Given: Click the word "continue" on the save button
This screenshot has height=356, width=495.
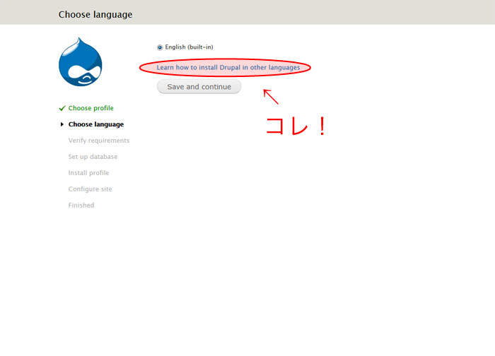Looking at the screenshot, I should (216, 87).
